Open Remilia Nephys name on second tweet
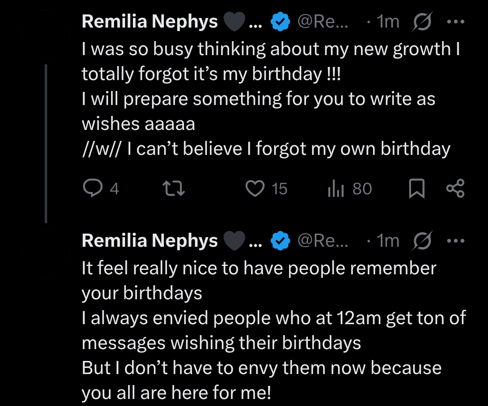This screenshot has width=488, height=406. point(150,240)
